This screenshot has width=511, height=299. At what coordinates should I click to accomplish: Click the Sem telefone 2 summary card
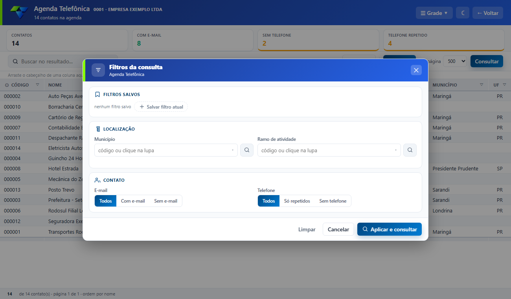tap(318, 40)
